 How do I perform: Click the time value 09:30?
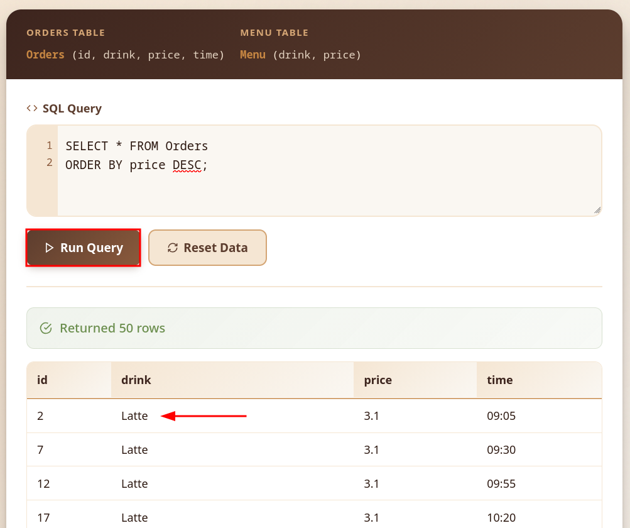pyautogui.click(x=501, y=449)
